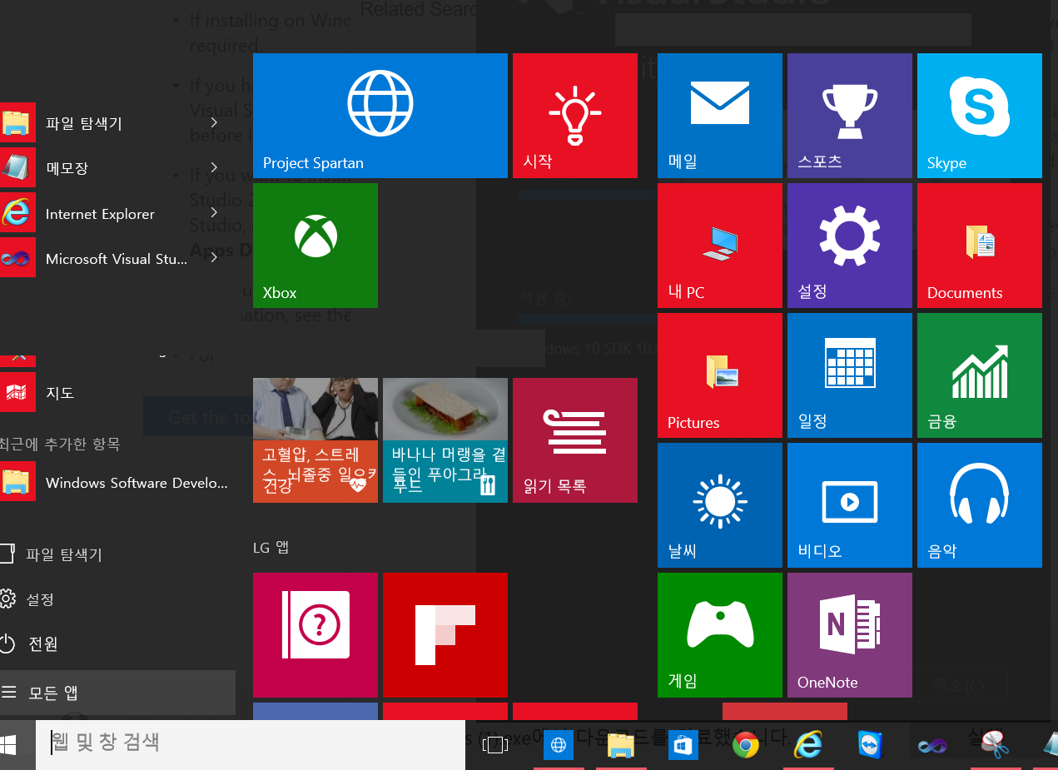Screen dimensions: 1058x770
Task: Open the 날씨 weather tile
Action: coord(720,505)
